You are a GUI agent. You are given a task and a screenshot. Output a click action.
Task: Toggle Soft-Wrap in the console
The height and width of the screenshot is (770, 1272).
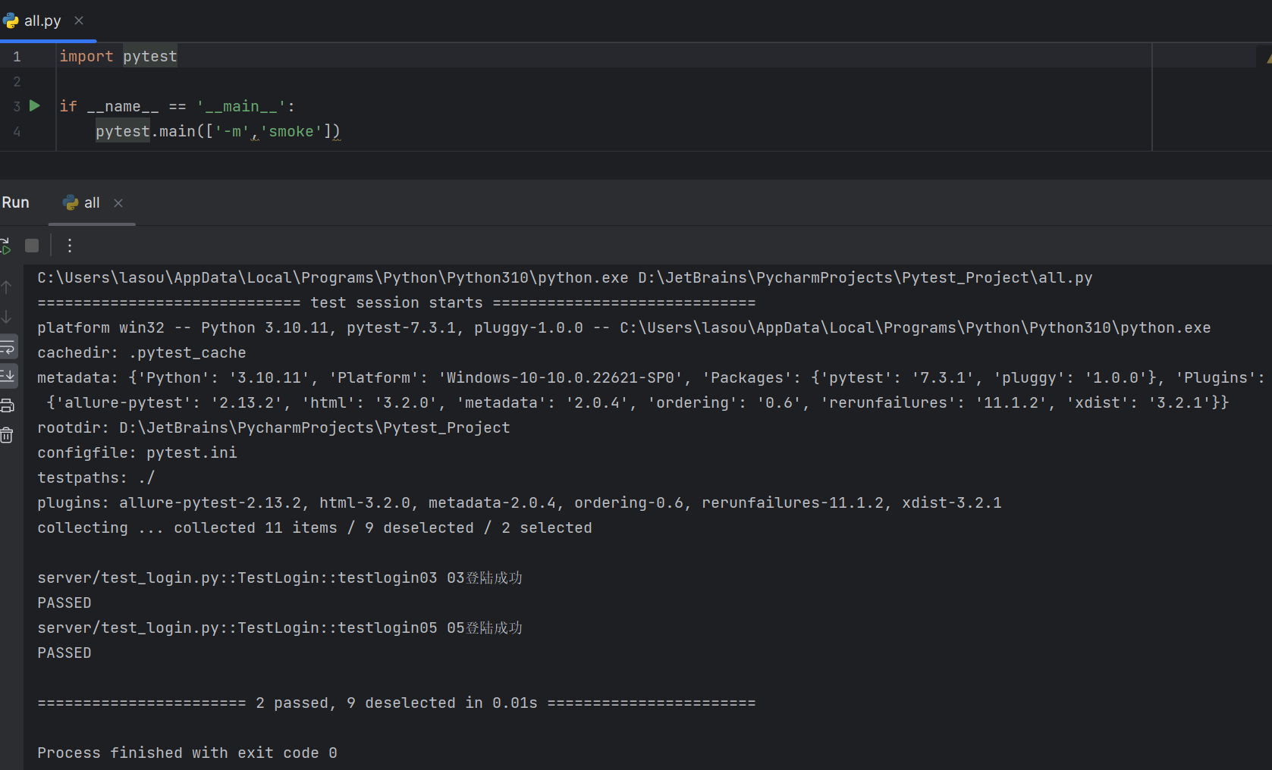[x=8, y=347]
